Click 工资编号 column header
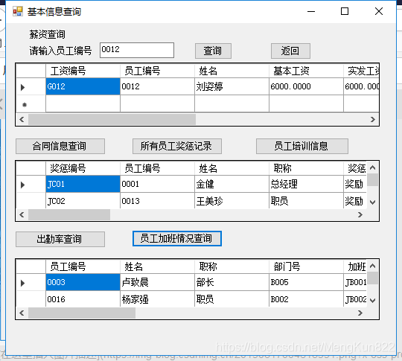 point(83,71)
